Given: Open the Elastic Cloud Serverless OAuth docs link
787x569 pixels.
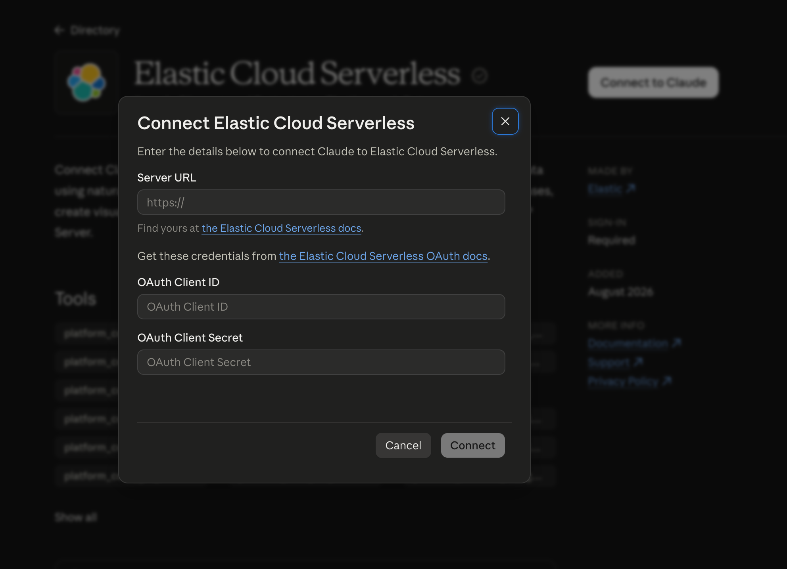Looking at the screenshot, I should tap(383, 256).
